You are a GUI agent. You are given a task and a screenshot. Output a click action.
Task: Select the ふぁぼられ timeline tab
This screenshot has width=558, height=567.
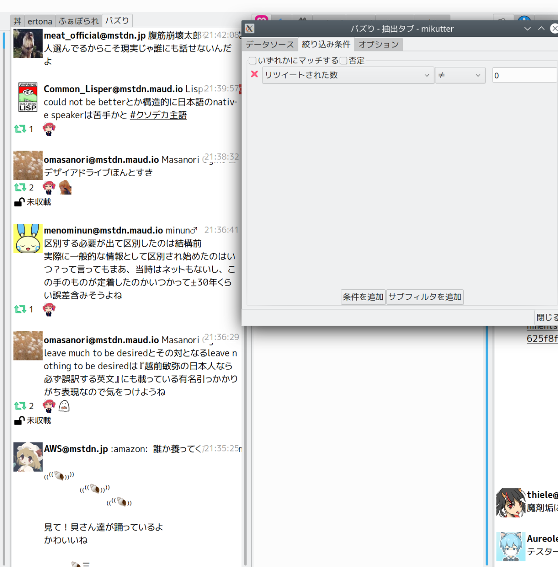pyautogui.click(x=79, y=21)
